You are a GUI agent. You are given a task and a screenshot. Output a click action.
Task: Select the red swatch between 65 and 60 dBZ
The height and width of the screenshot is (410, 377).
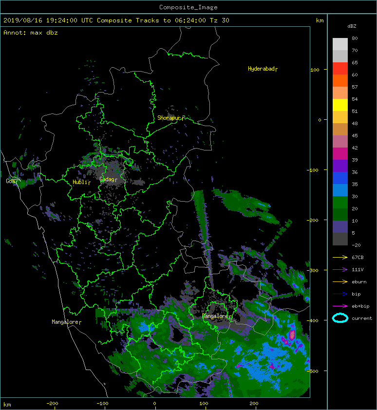[340, 69]
